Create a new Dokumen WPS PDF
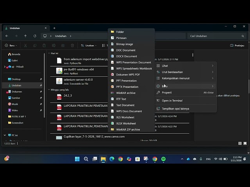 (131, 74)
